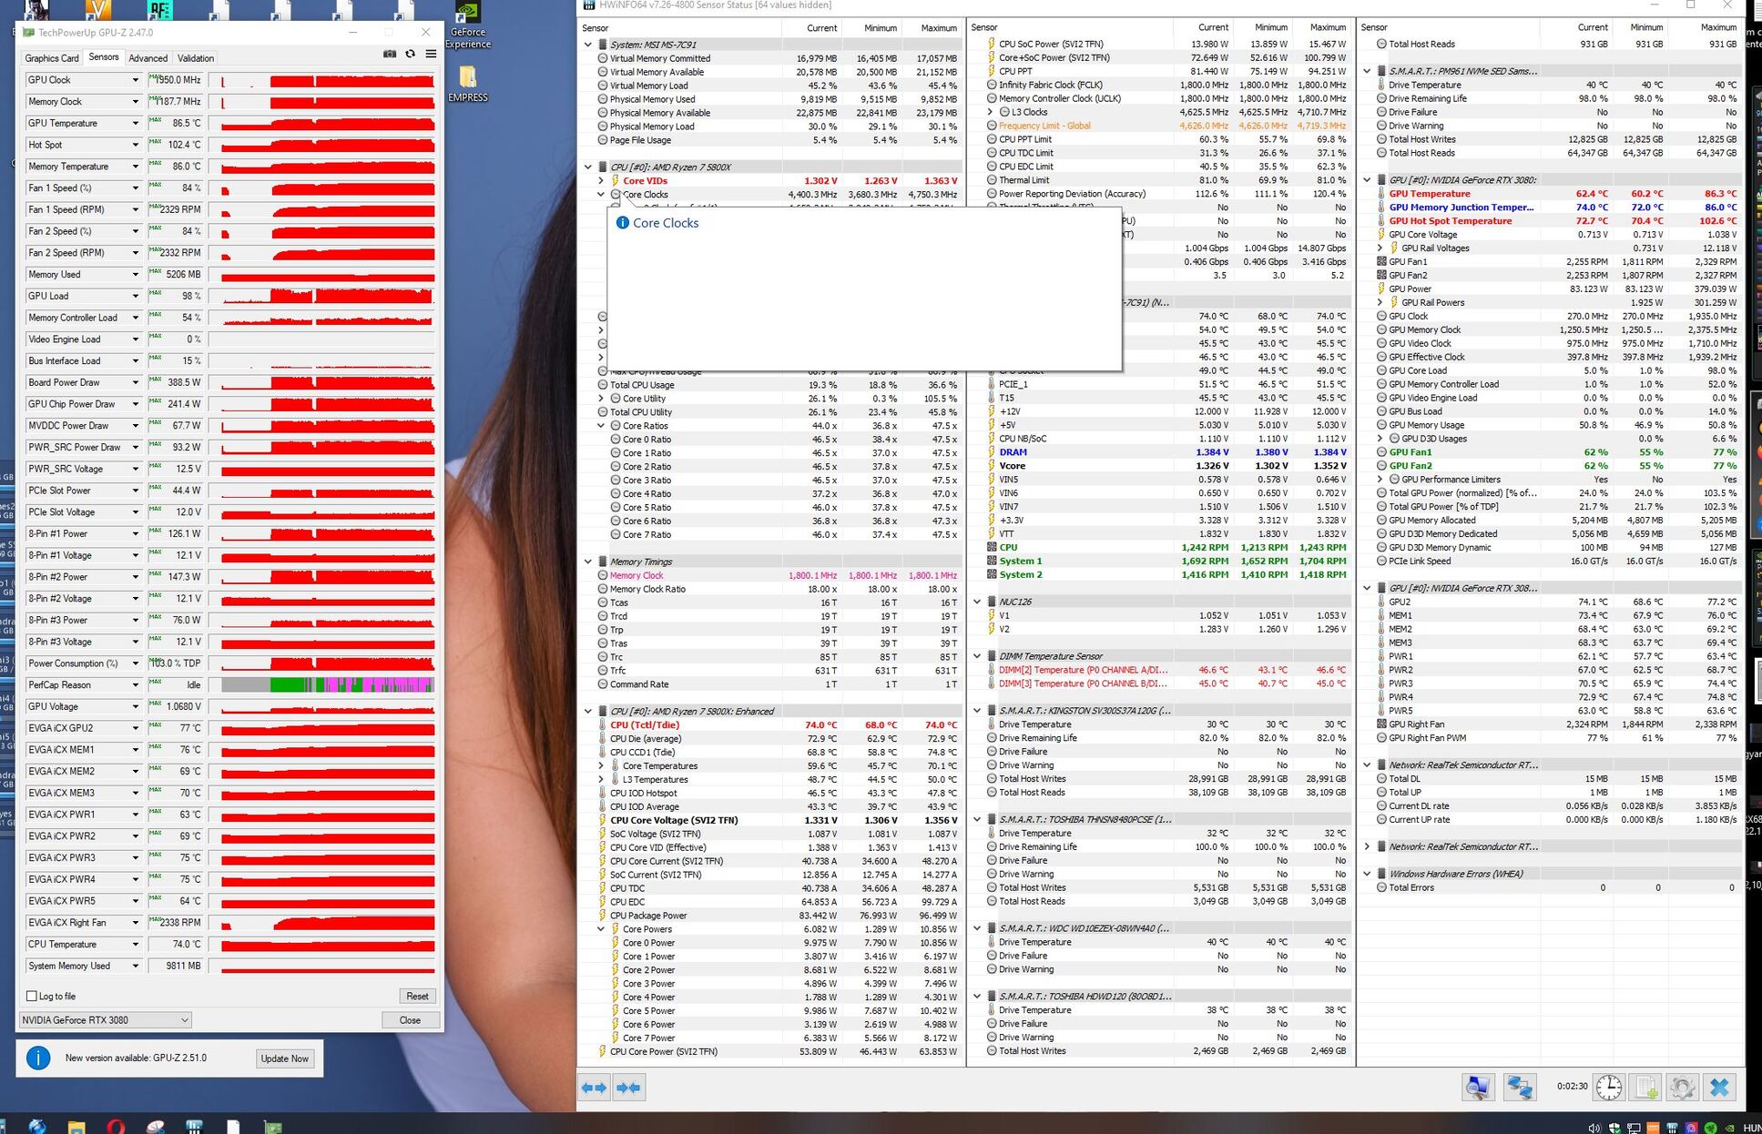The image size is (1762, 1134).
Task: Collapse the Core Powers row
Action: (x=601, y=929)
